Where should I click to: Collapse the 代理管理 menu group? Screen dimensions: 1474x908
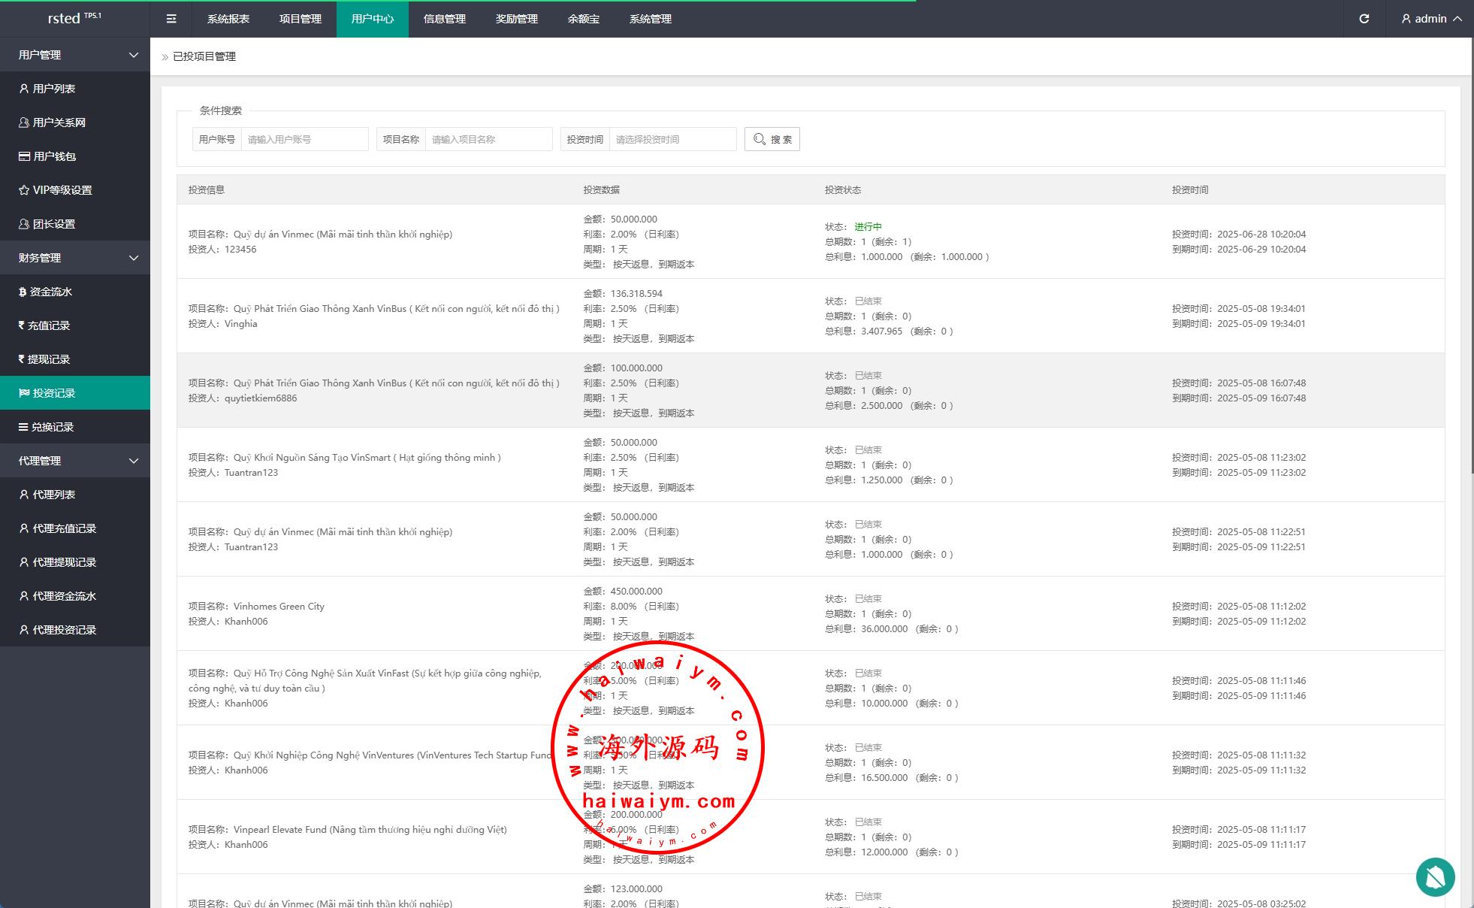pos(75,461)
